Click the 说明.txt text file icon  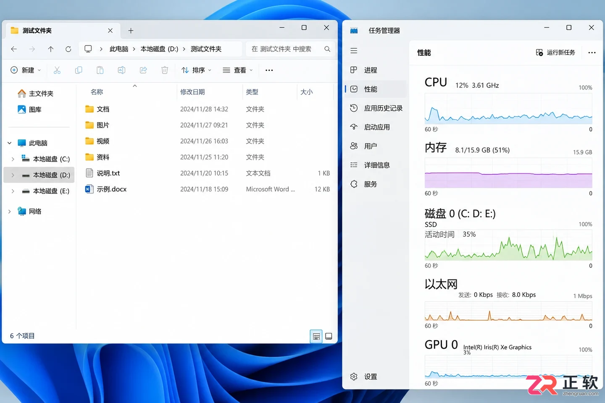(x=89, y=173)
